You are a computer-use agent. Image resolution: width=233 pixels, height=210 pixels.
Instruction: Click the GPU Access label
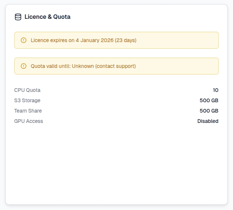click(28, 121)
